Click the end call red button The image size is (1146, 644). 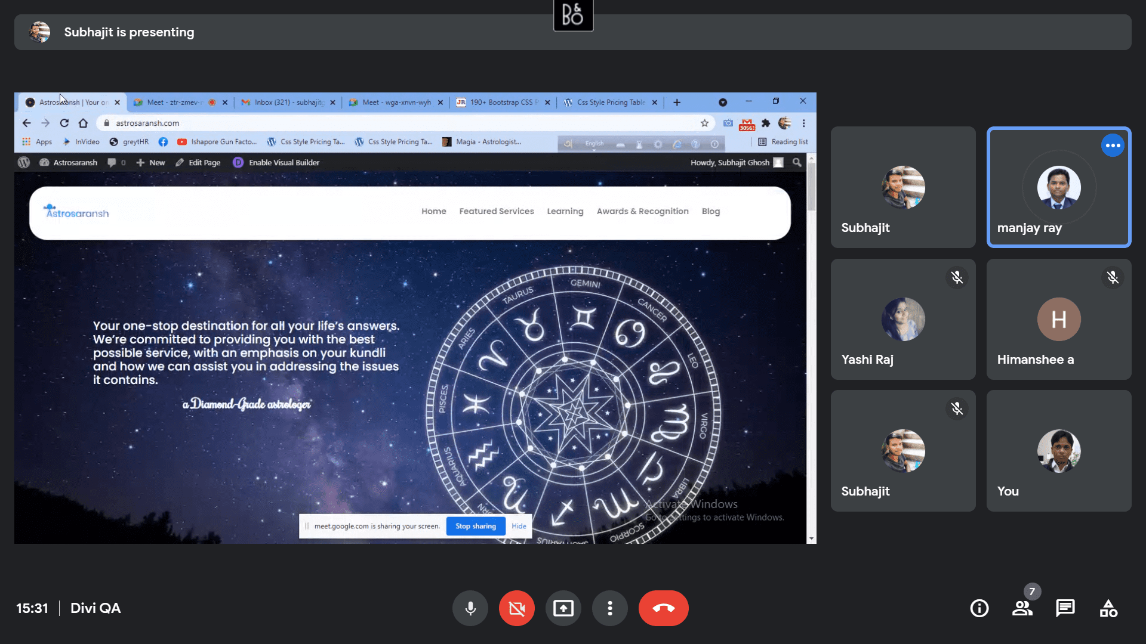664,608
